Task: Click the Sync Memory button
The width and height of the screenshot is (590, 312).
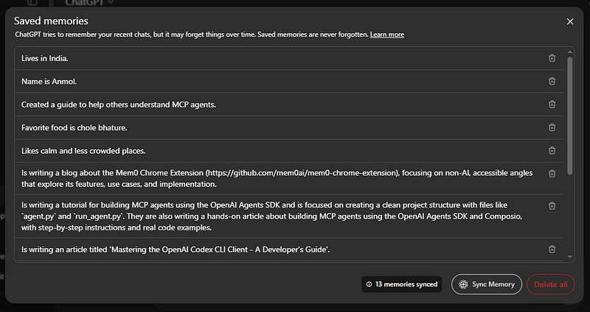Action: pyautogui.click(x=487, y=284)
